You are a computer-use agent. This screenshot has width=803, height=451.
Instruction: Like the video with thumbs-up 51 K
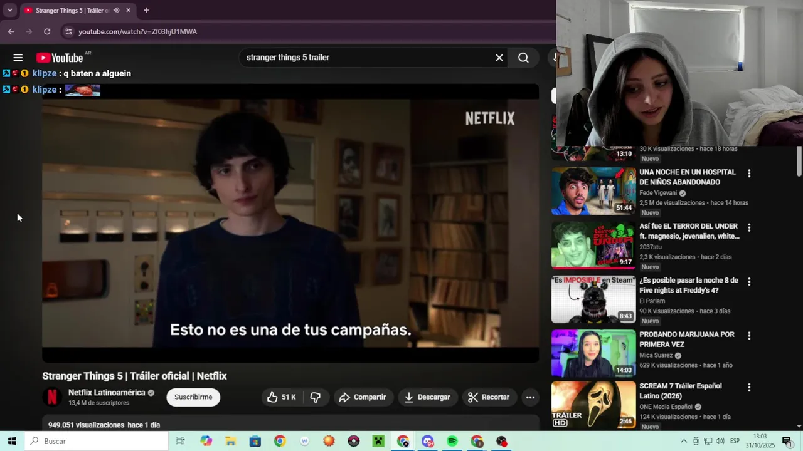pos(282,397)
